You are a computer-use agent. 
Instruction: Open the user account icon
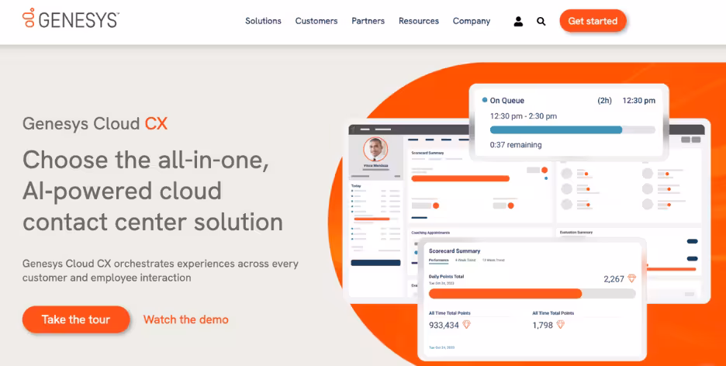[x=518, y=21]
